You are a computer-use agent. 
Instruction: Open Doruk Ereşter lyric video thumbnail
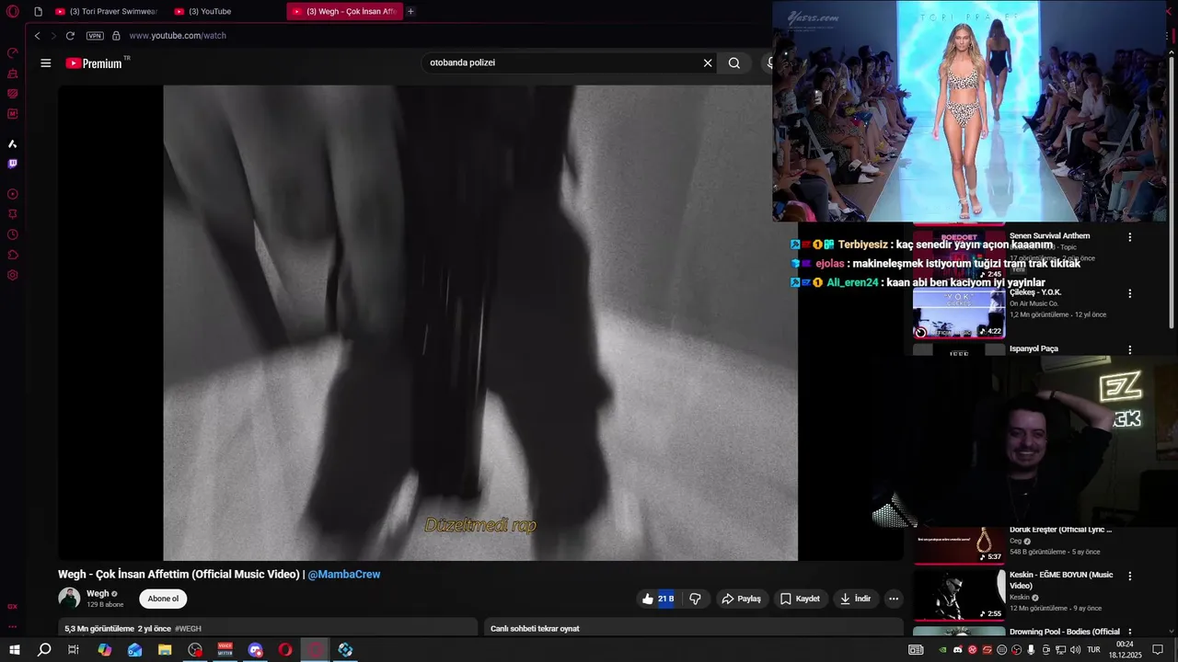coord(959,544)
